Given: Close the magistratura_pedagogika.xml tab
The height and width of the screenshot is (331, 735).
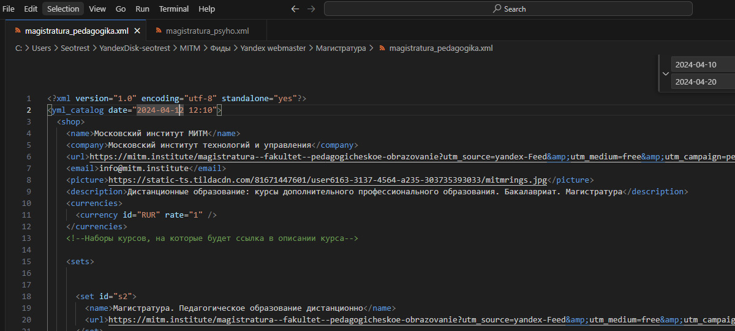Looking at the screenshot, I should (x=137, y=31).
